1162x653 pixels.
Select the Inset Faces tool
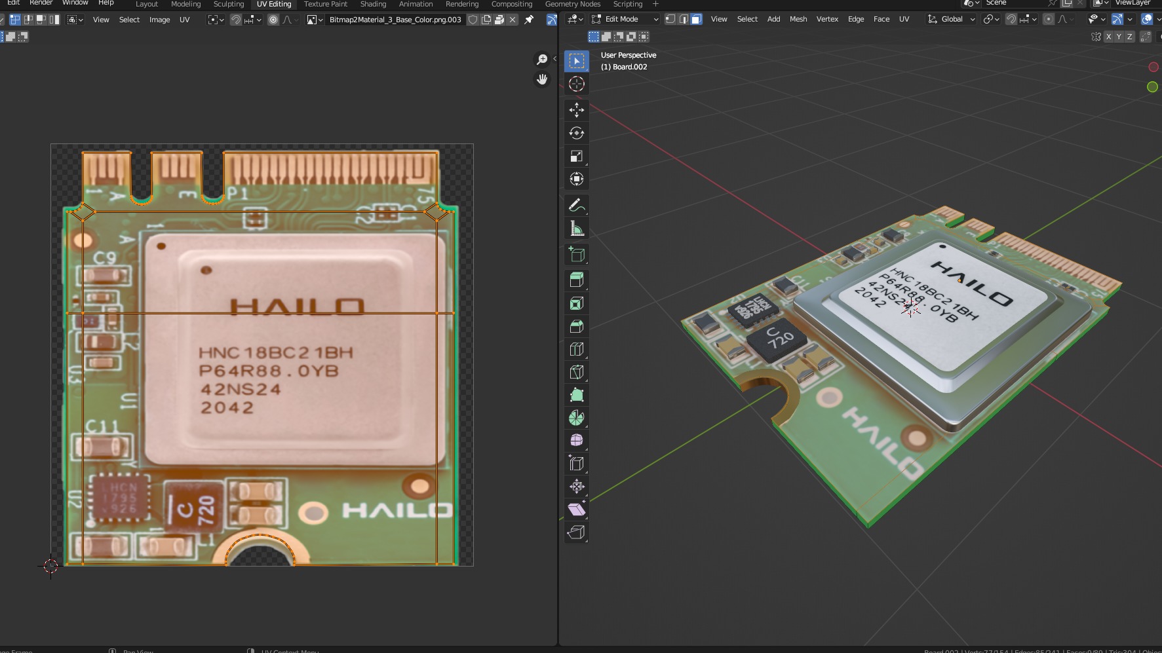tap(577, 303)
